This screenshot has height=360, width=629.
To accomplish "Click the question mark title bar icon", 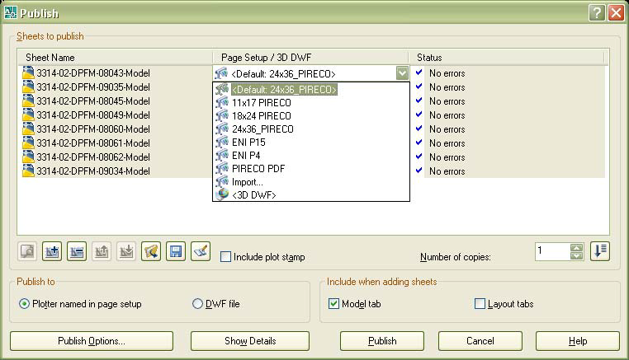I will tap(597, 13).
